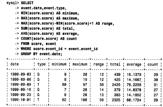Screen dimensions: 163x107
Task: Click the average value '15.1379'
Action: [x=134, y=75]
